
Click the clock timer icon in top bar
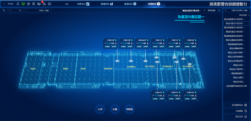[x=28, y=4]
